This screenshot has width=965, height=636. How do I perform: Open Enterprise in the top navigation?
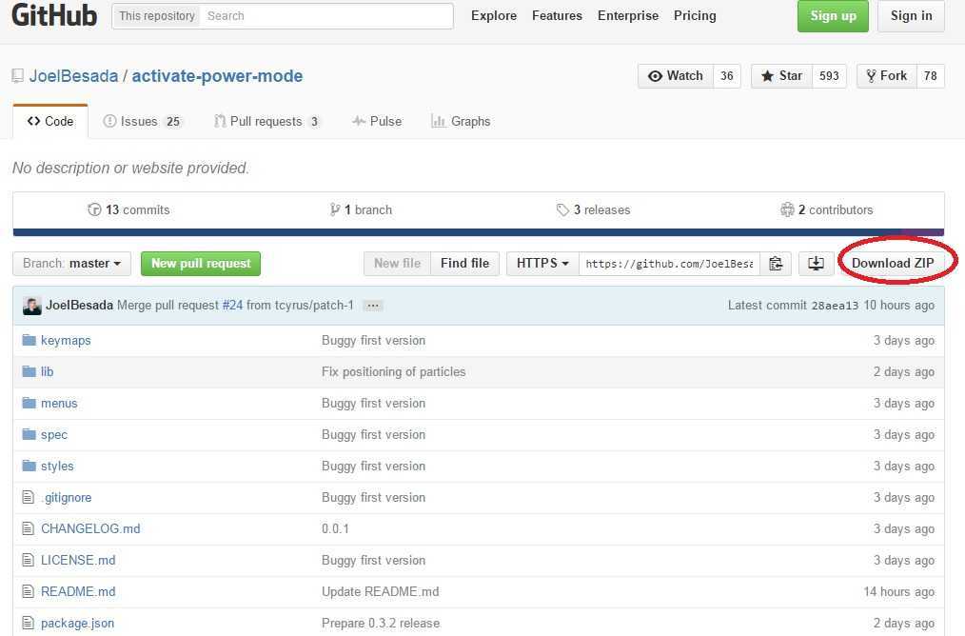(628, 16)
